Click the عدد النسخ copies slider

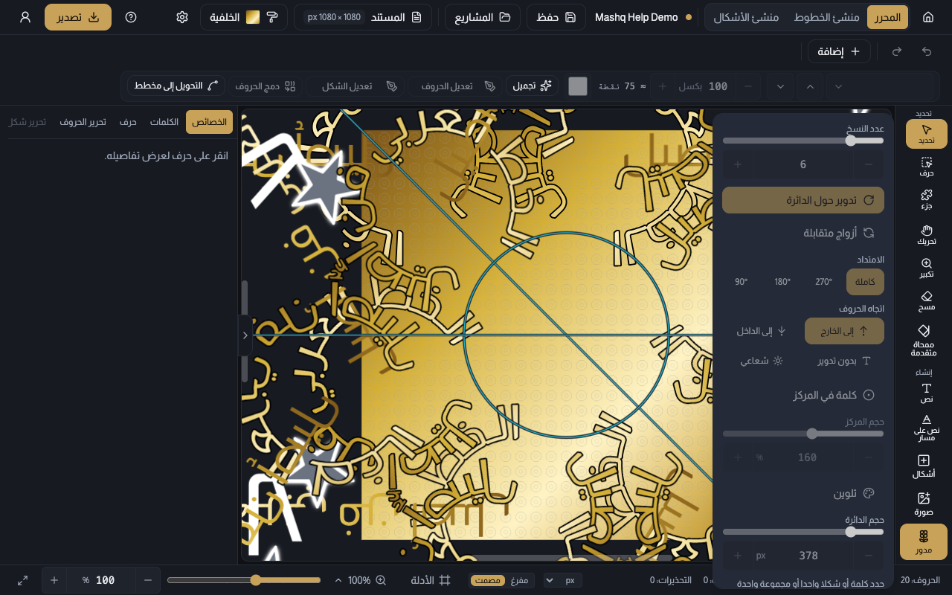pos(803,141)
